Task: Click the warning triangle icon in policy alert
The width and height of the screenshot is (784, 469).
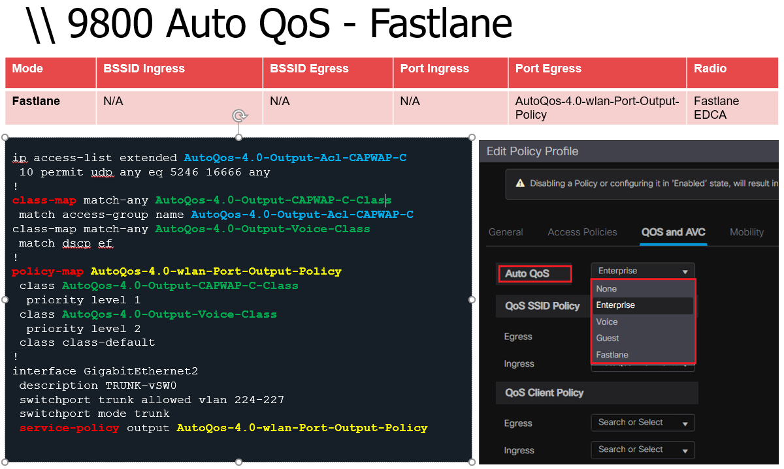Action: point(521,184)
